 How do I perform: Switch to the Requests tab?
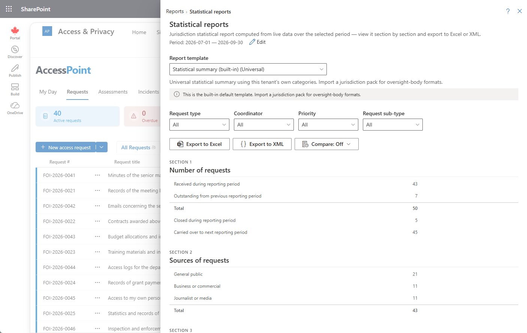tap(78, 92)
